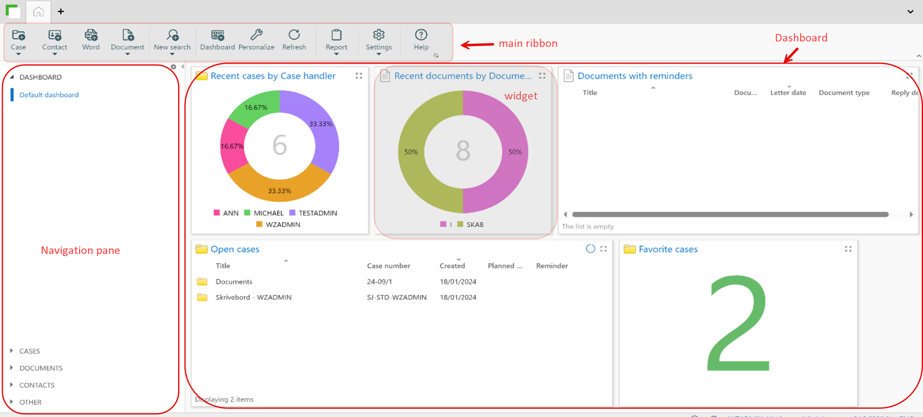Expand the Favorite cases widget to full view
Image resolution: width=923 pixels, height=417 pixels.
(x=848, y=249)
